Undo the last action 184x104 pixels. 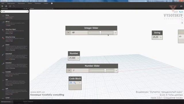pos(14,6)
